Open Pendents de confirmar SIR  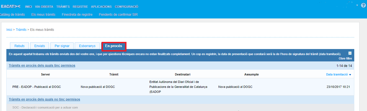click(118, 15)
